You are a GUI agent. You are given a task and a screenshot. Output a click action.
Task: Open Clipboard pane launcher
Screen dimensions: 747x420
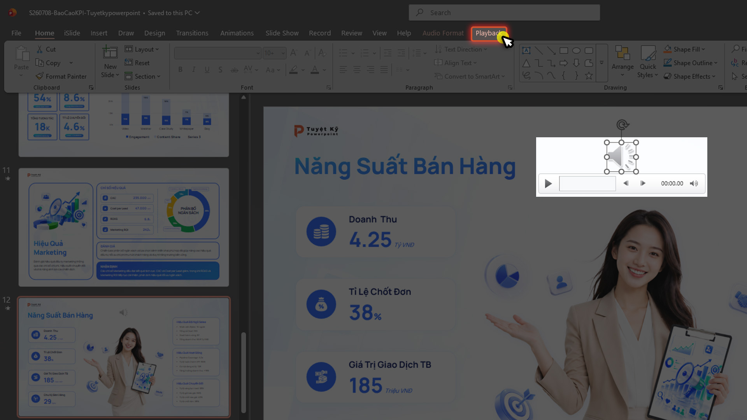coord(91,88)
